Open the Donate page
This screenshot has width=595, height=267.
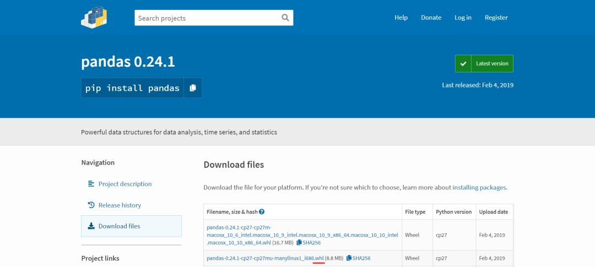(431, 18)
